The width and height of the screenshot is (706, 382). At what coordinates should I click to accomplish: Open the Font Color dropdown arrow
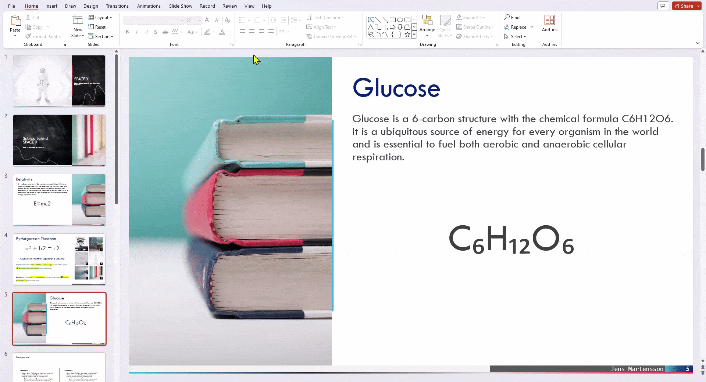(x=228, y=32)
